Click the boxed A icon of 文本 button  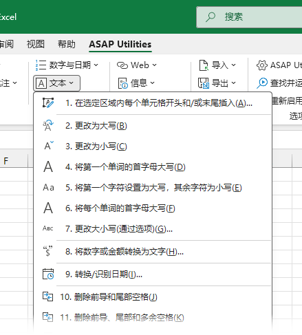(41, 83)
